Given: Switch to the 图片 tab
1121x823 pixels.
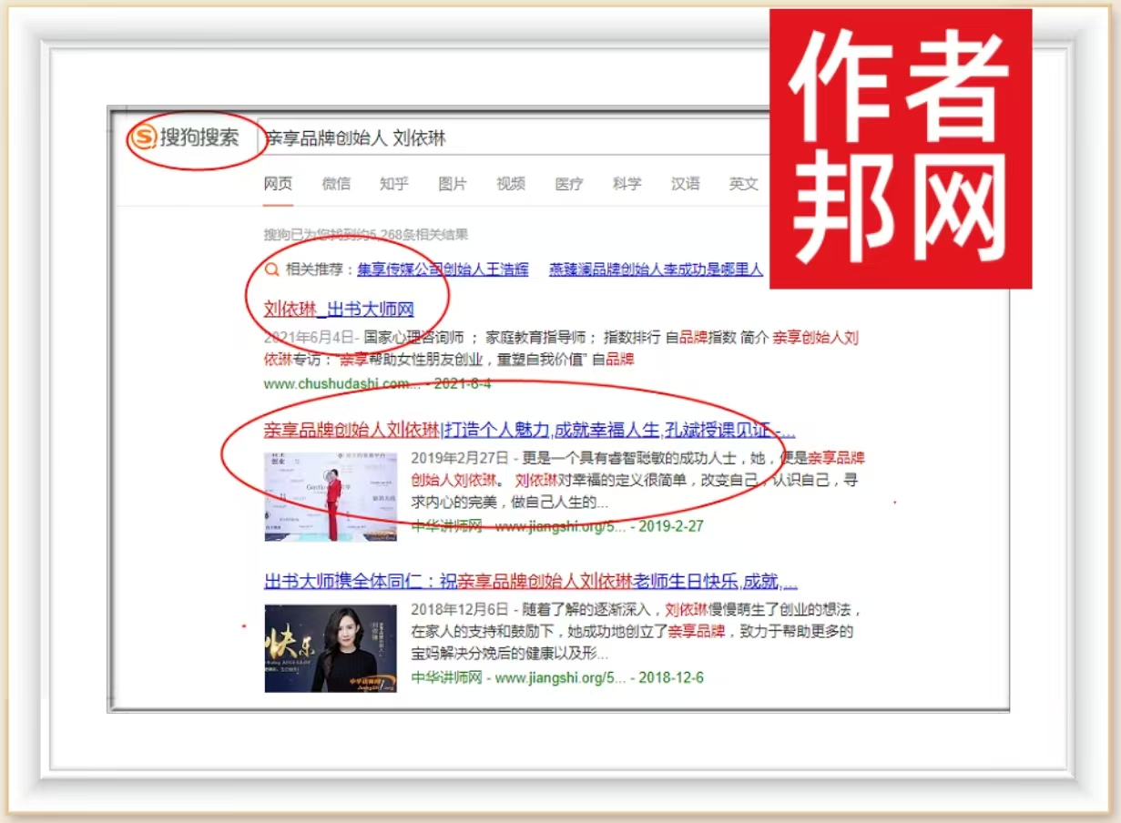Looking at the screenshot, I should click(x=453, y=184).
